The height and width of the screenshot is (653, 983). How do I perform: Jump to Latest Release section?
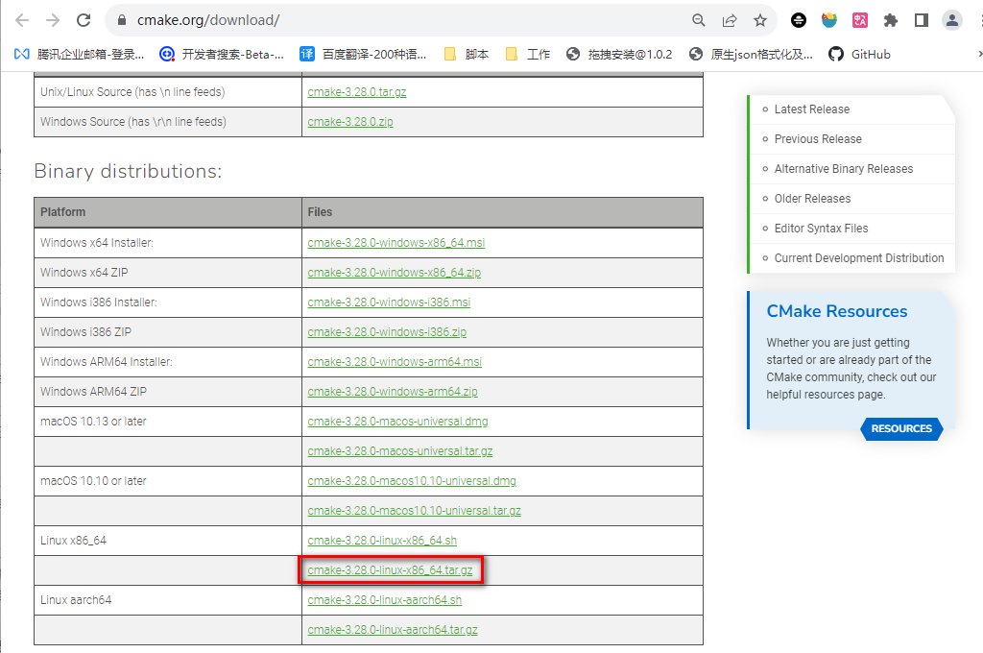point(812,109)
